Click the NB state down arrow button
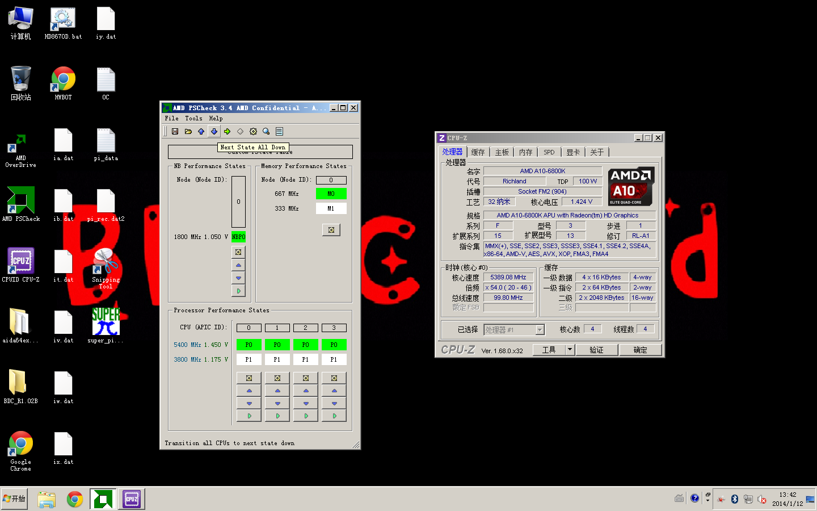The width and height of the screenshot is (817, 511). point(238,278)
